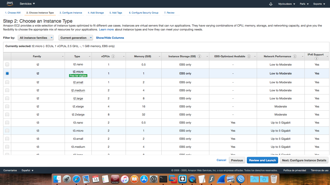
Task: Select the t3.small instance checkbox
Action: coord(7,139)
